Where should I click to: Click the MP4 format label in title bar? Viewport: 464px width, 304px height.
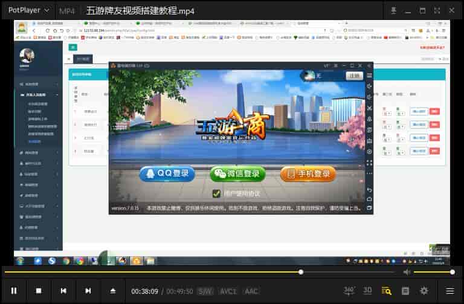pyautogui.click(x=66, y=10)
